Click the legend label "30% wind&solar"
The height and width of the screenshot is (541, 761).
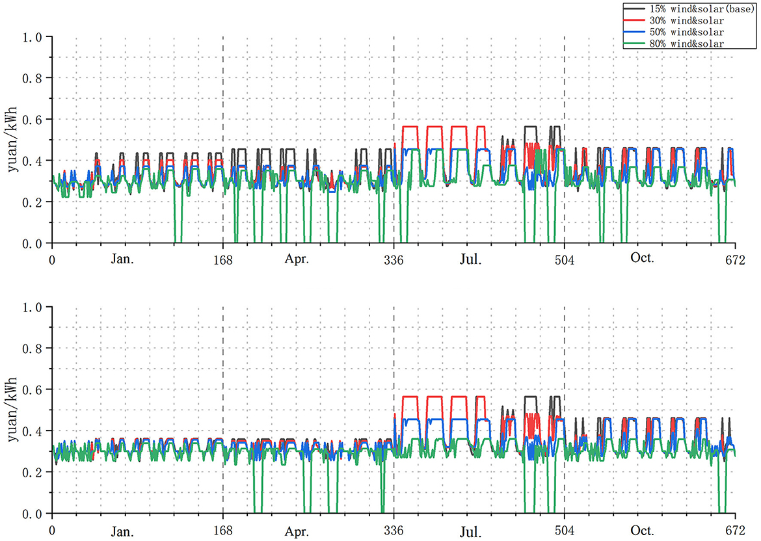[687, 21]
